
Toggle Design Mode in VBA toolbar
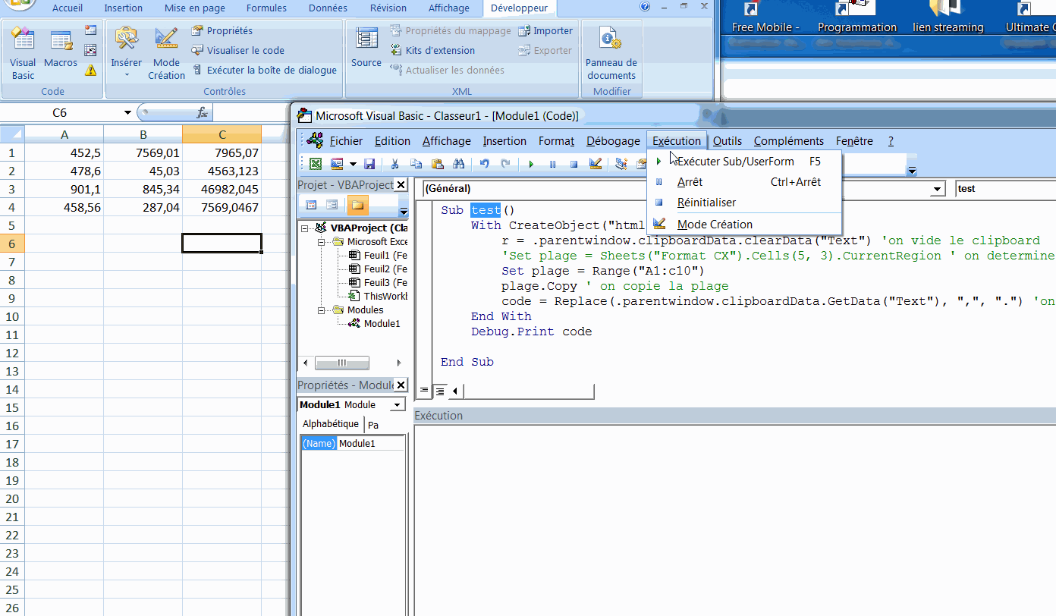tap(596, 164)
